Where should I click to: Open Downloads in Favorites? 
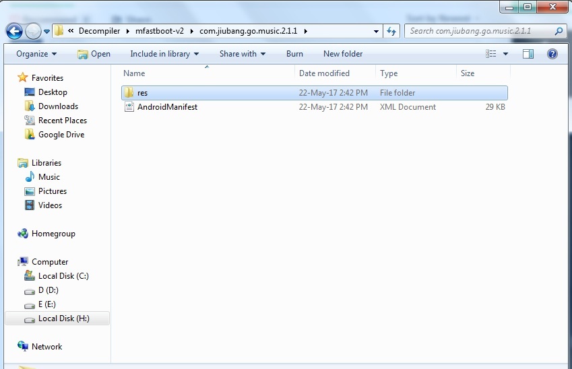tap(59, 106)
